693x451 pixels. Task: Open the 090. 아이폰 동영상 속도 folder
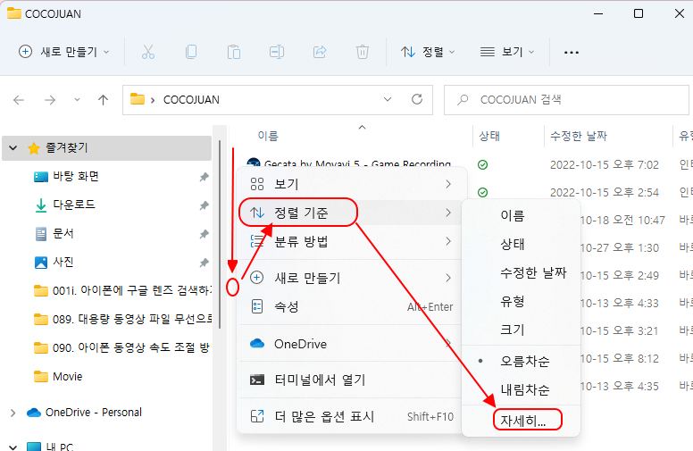click(122, 348)
